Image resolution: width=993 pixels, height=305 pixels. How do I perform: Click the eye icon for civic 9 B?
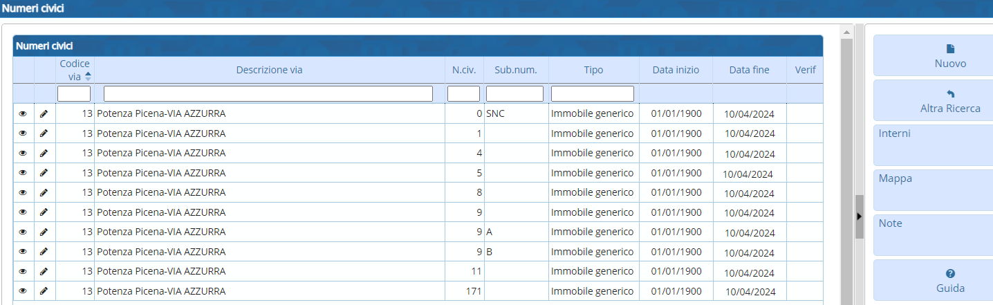tap(23, 252)
